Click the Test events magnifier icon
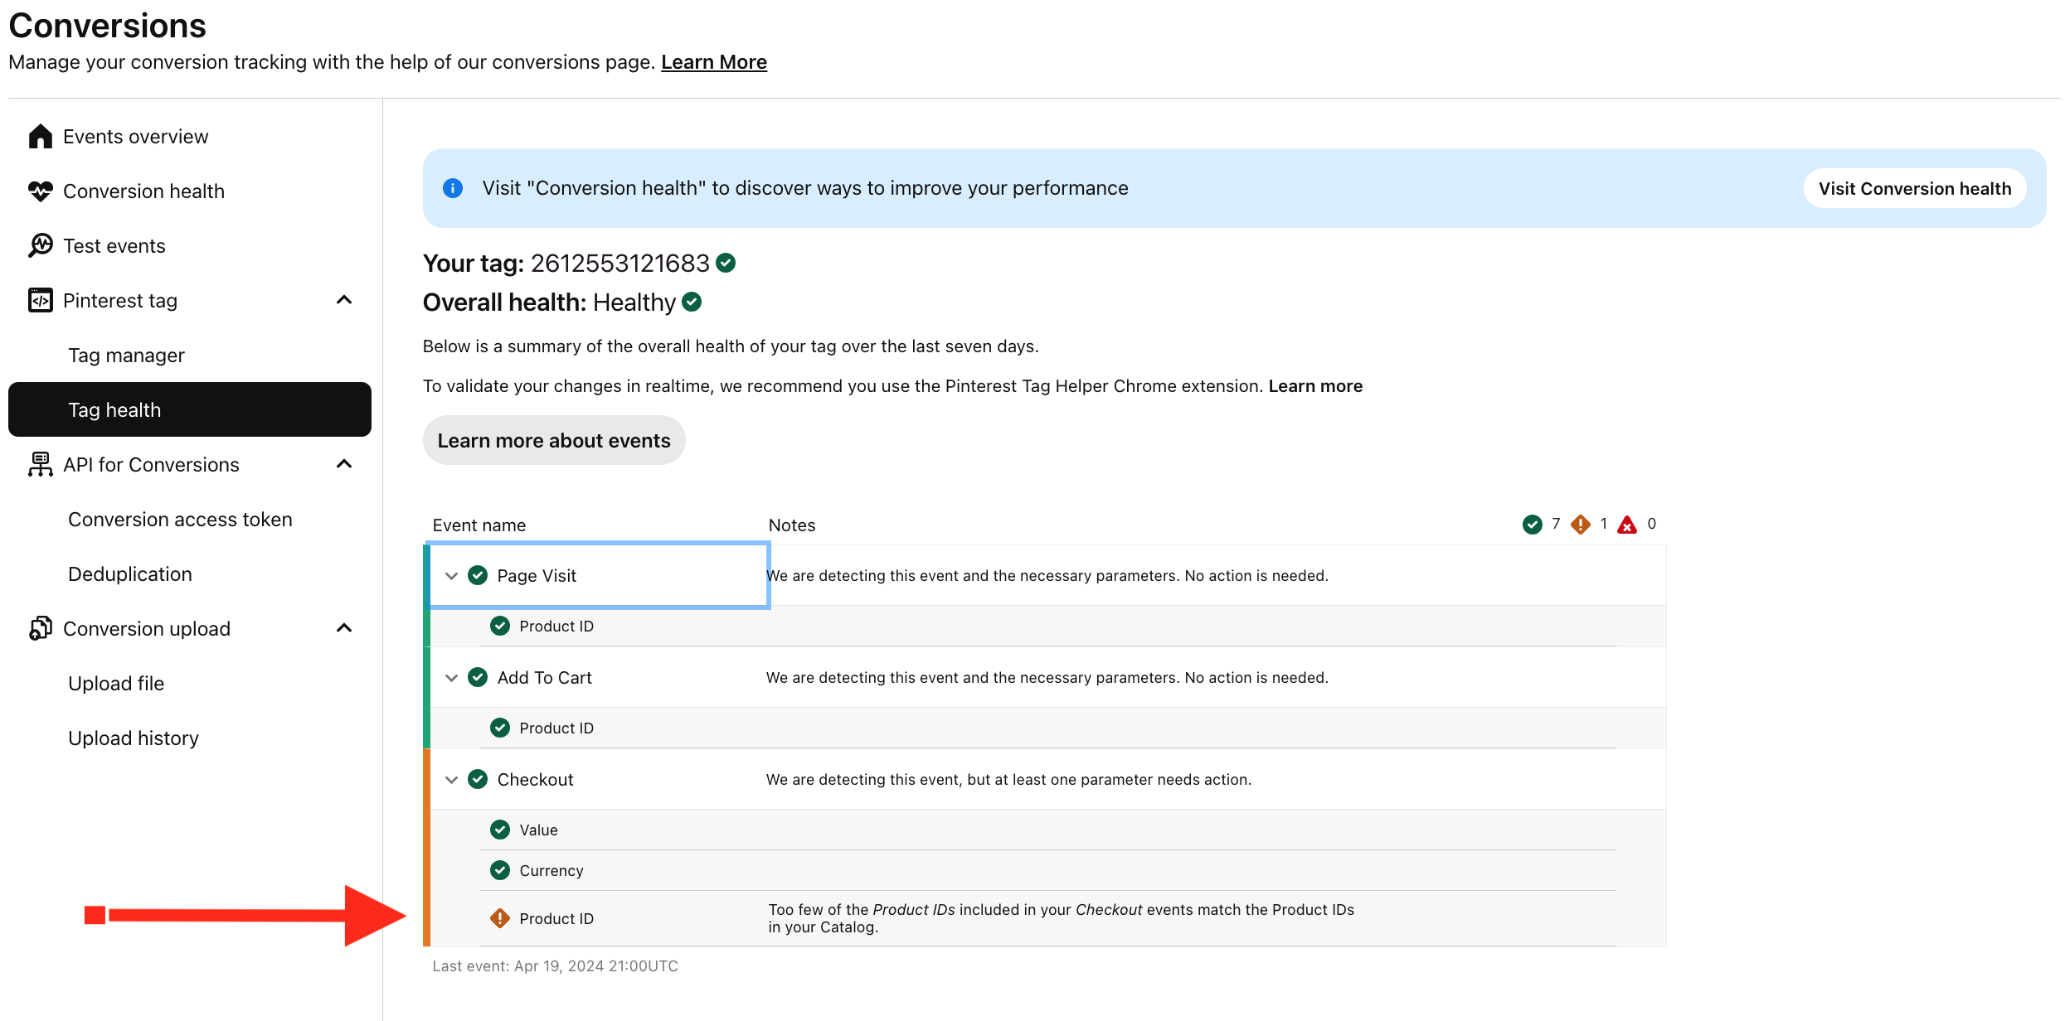 [x=40, y=246]
